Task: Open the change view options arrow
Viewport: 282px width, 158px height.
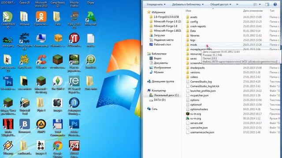Action: click(x=260, y=4)
